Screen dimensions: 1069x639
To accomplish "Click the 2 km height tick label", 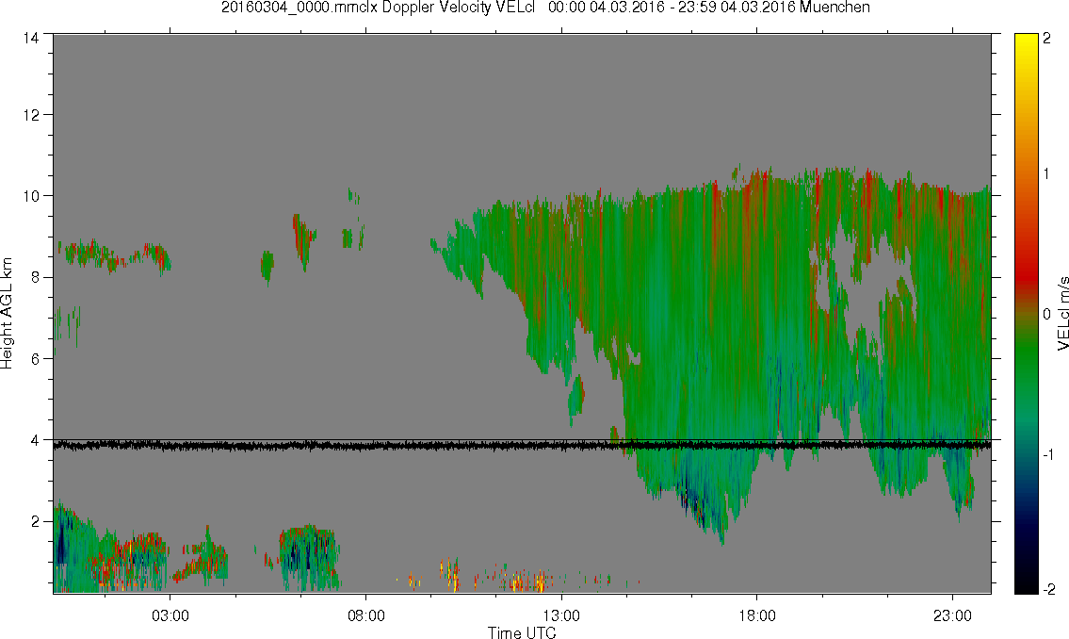I will tap(36, 522).
